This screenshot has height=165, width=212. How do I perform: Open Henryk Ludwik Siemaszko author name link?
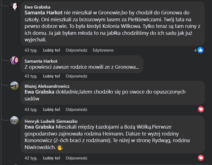(x=51, y=121)
